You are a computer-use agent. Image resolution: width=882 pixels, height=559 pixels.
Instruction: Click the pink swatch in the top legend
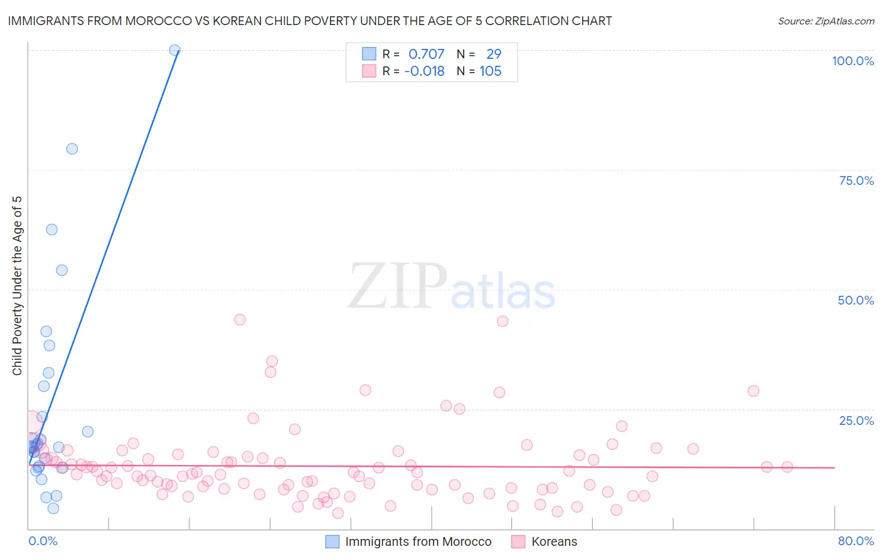coord(369,71)
